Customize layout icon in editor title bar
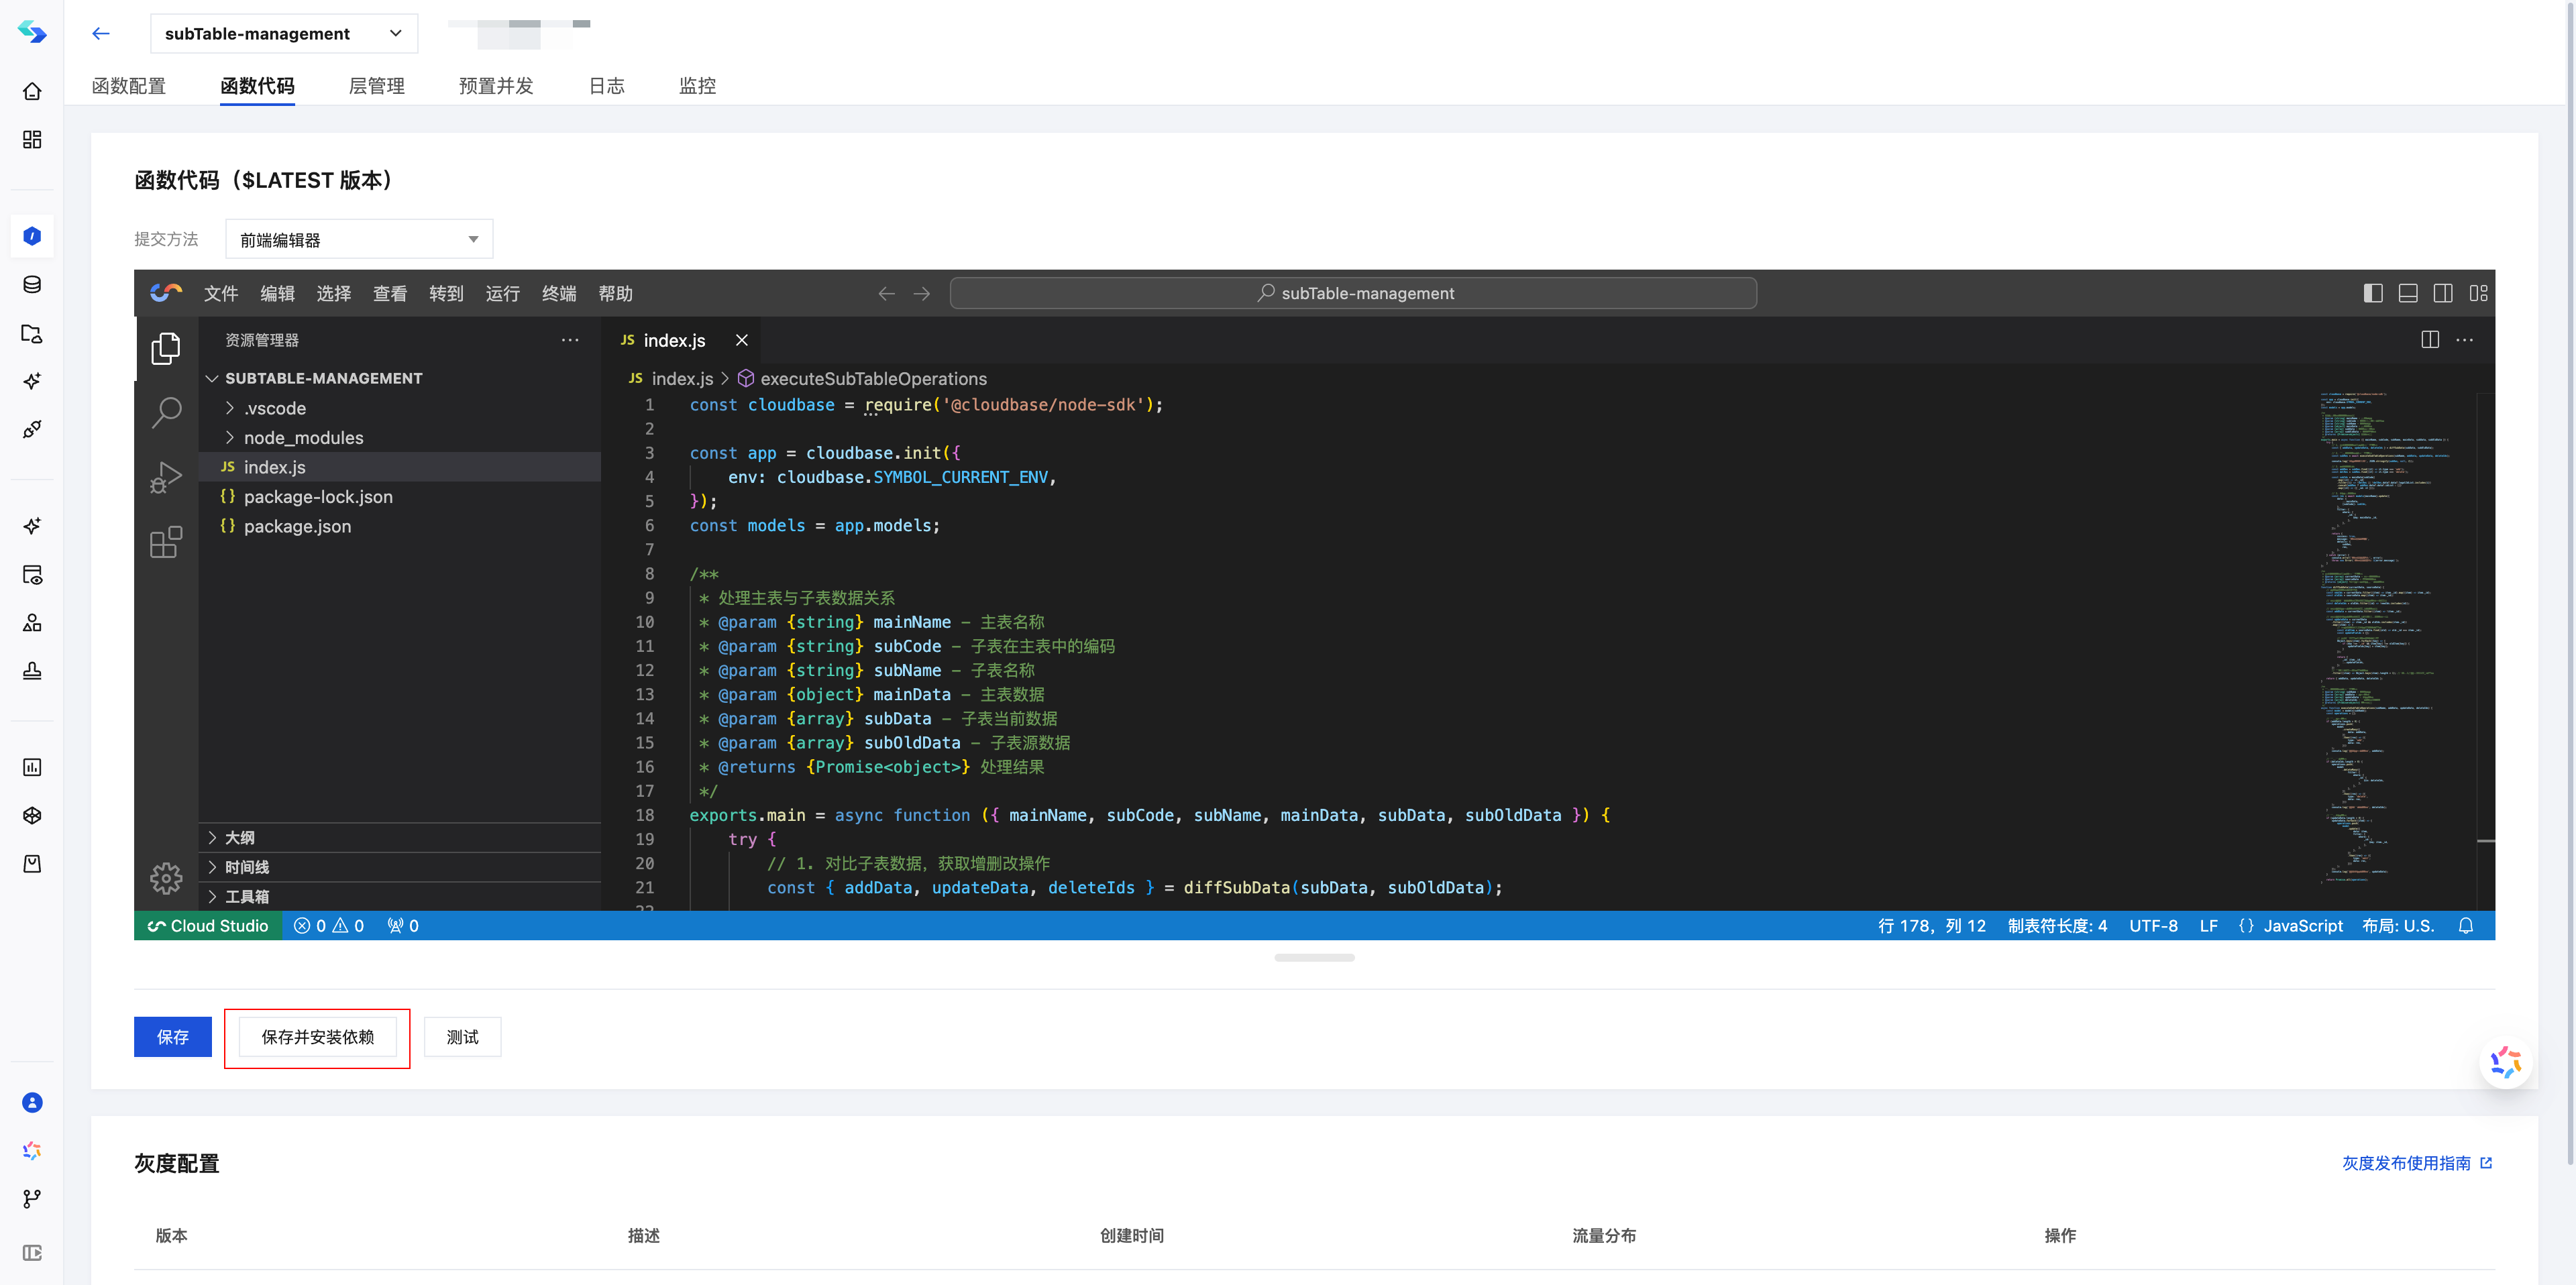This screenshot has width=2576, height=1285. pos(2478,293)
